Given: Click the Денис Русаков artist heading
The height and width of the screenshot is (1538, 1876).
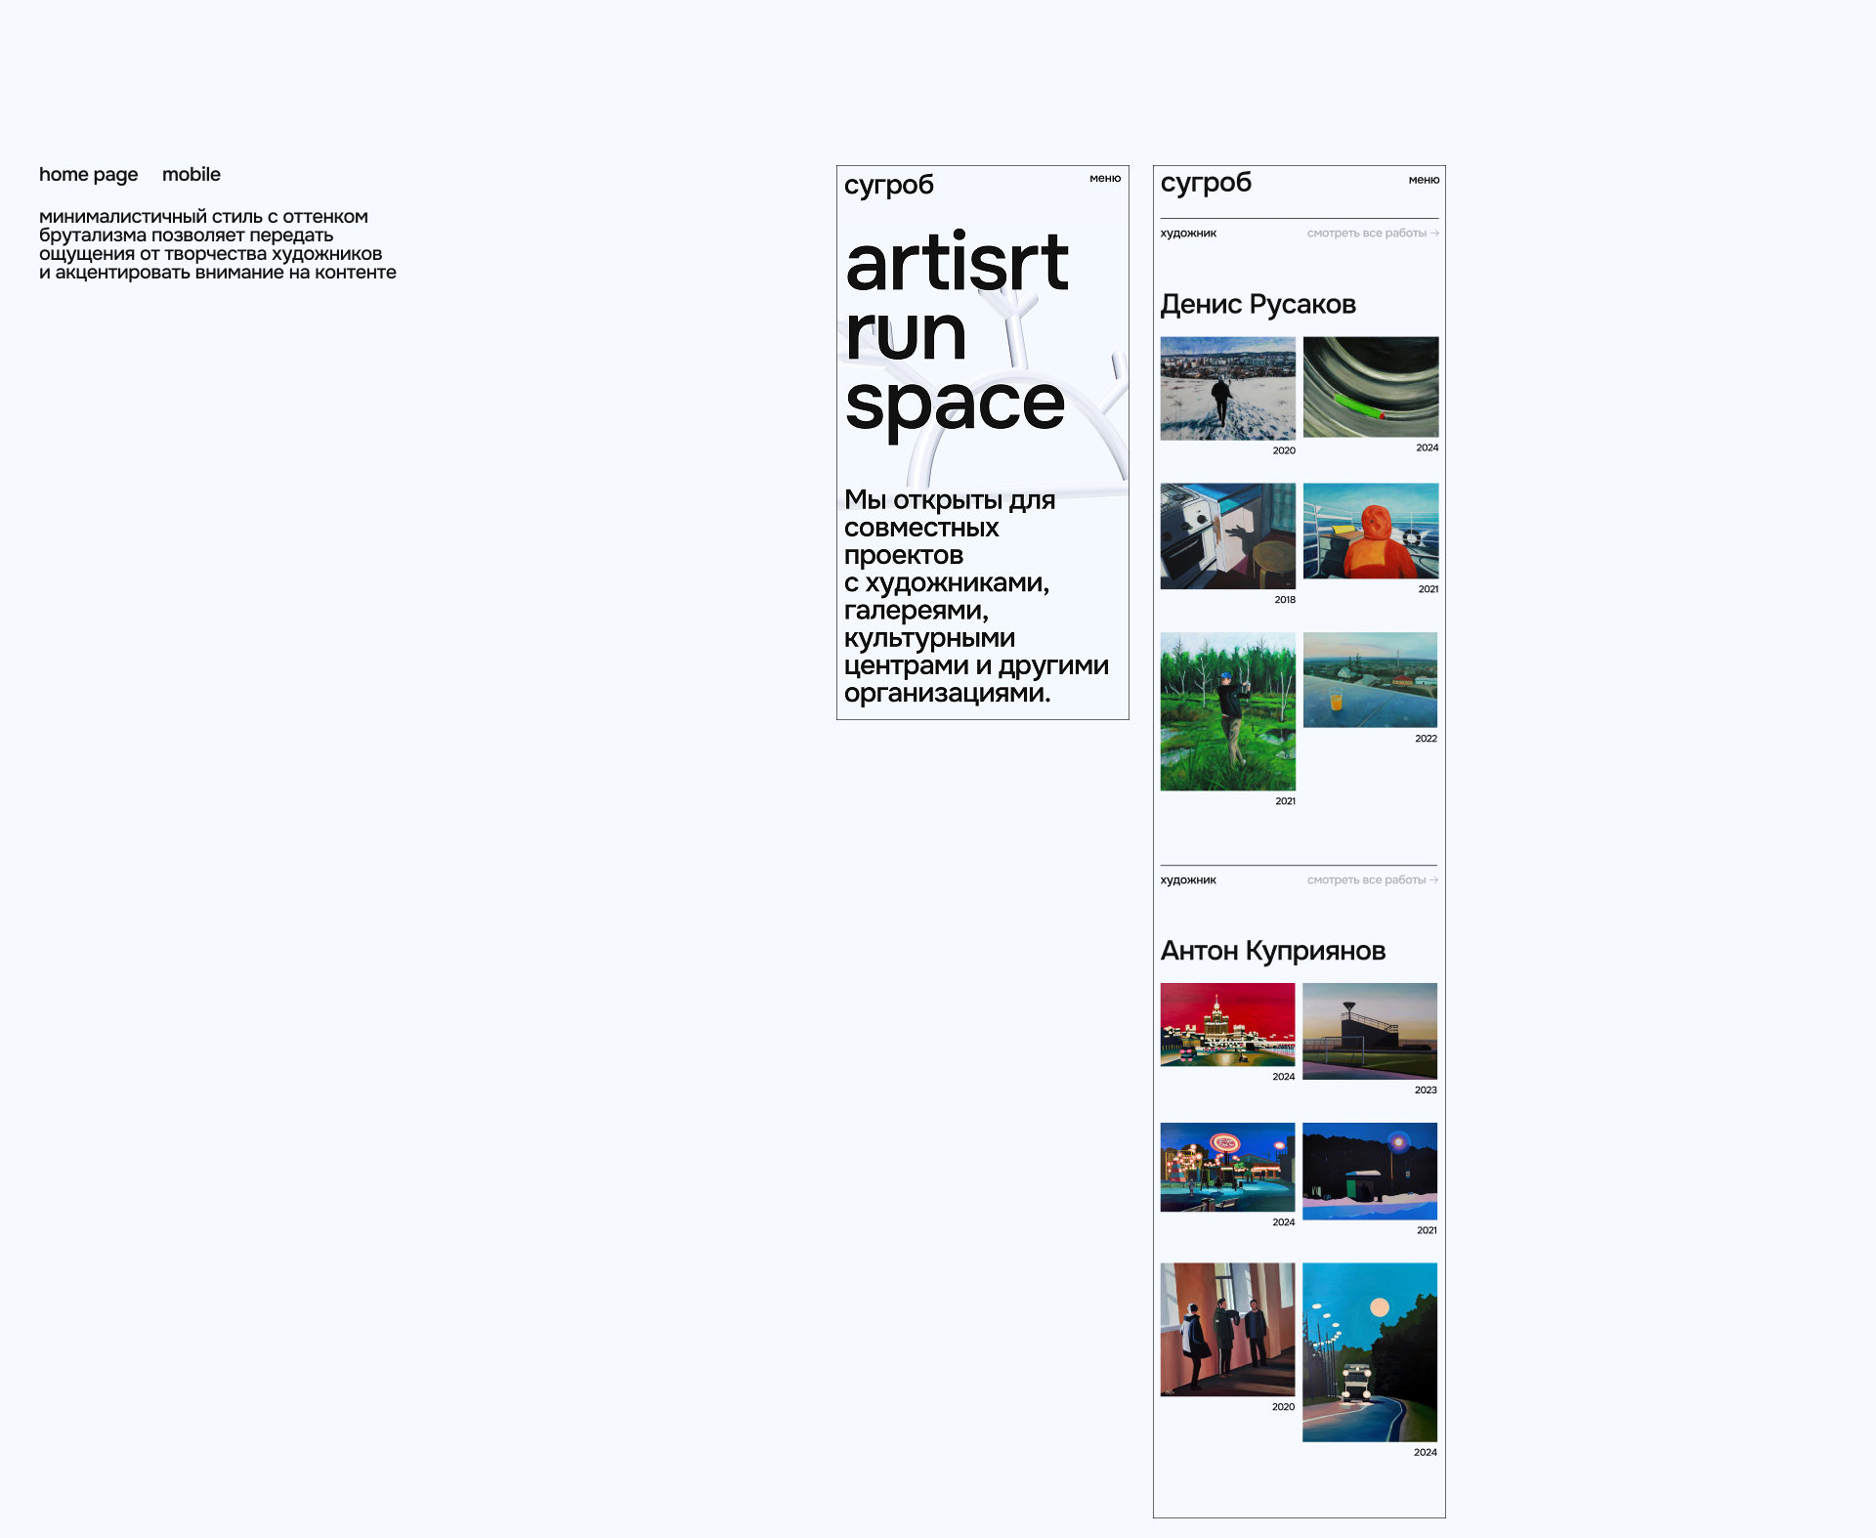Looking at the screenshot, I should point(1258,305).
